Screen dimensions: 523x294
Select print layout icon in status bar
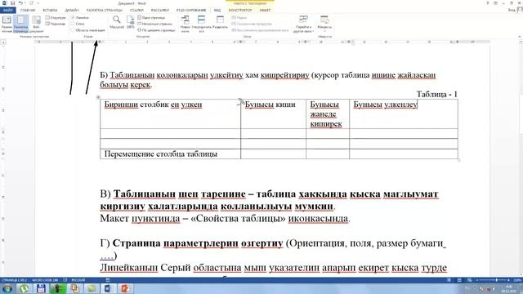pyautogui.click(x=459, y=280)
